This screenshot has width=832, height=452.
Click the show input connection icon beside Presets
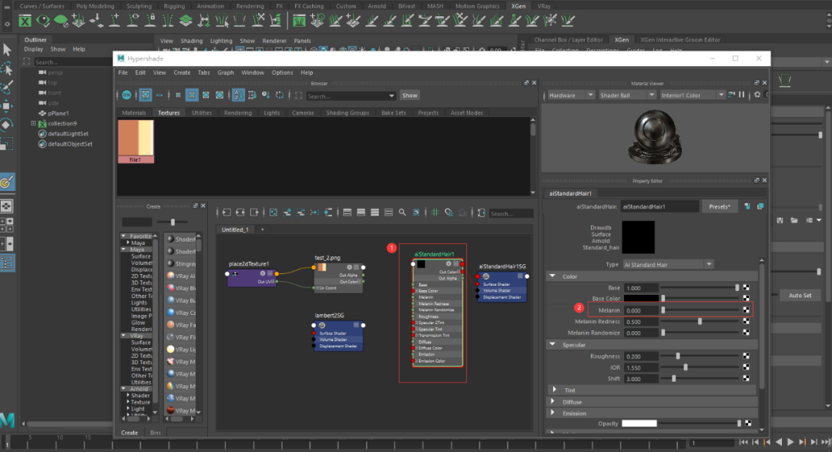coord(747,206)
